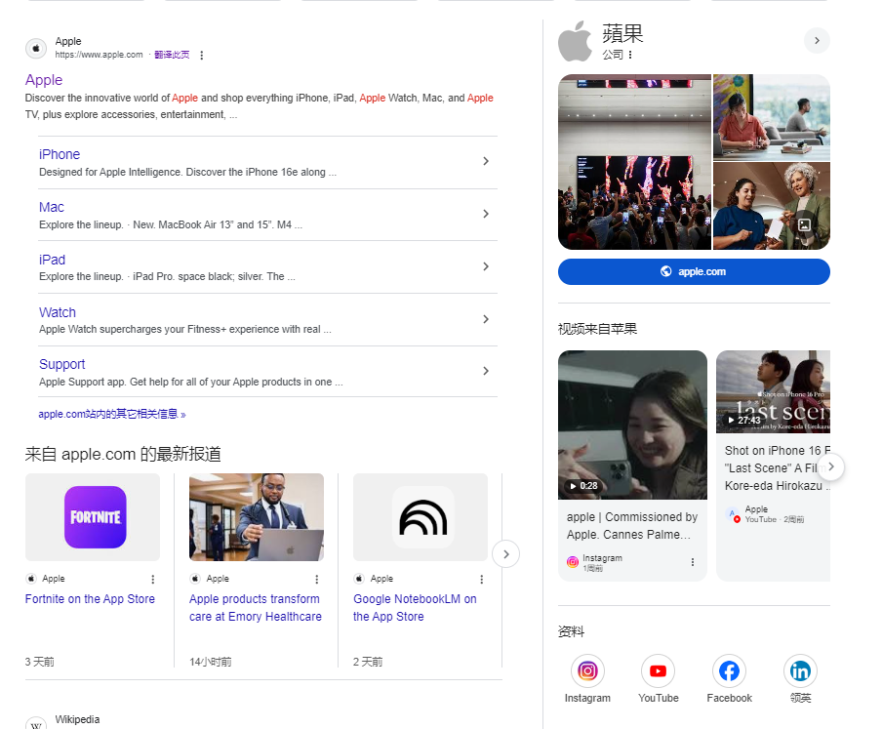Click the Instagram source icon under video
Viewport: 882px width, 729px height.
pyautogui.click(x=573, y=562)
